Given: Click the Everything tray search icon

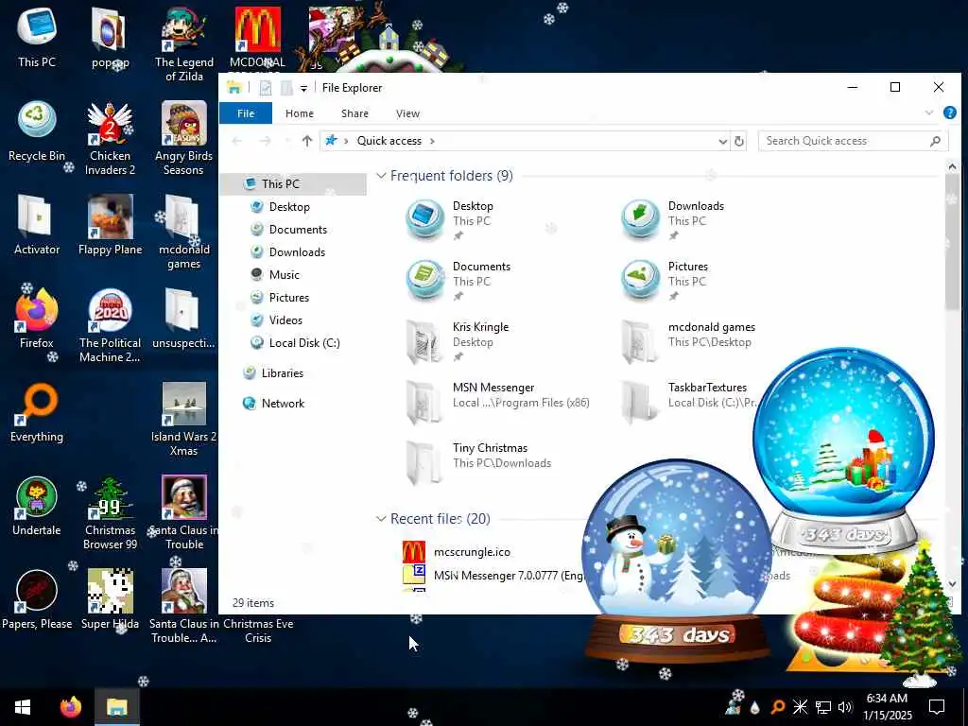Looking at the screenshot, I should (x=778, y=707).
